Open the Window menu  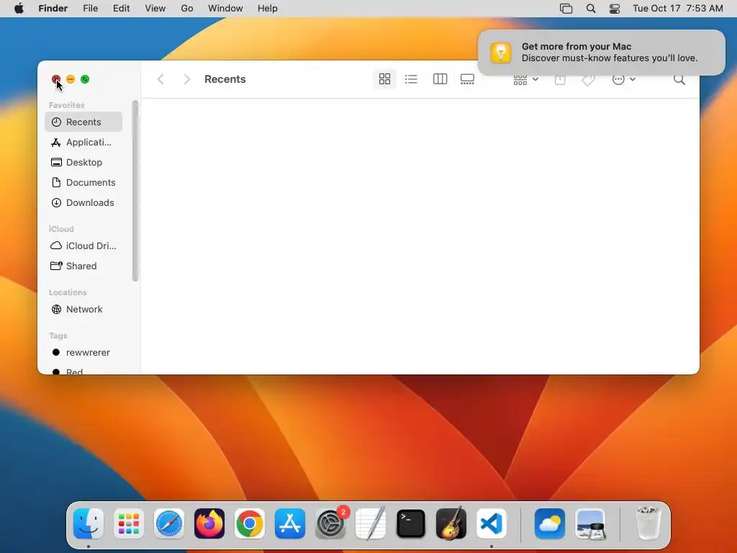tap(225, 9)
